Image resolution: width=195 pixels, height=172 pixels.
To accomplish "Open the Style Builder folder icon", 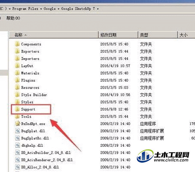I will 17,95.
